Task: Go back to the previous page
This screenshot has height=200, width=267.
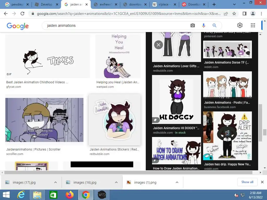Action: [6, 14]
